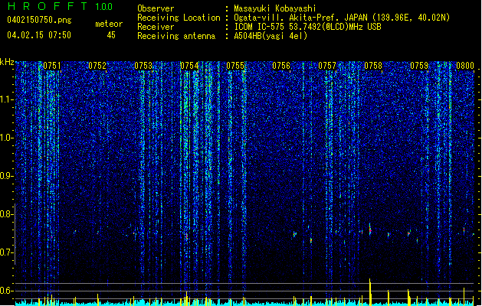482x306 pixels.
Task: Click the 0800 time marker
Action: 465,66
